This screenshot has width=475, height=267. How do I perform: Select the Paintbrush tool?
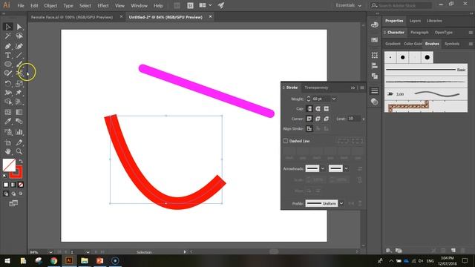click(x=19, y=65)
